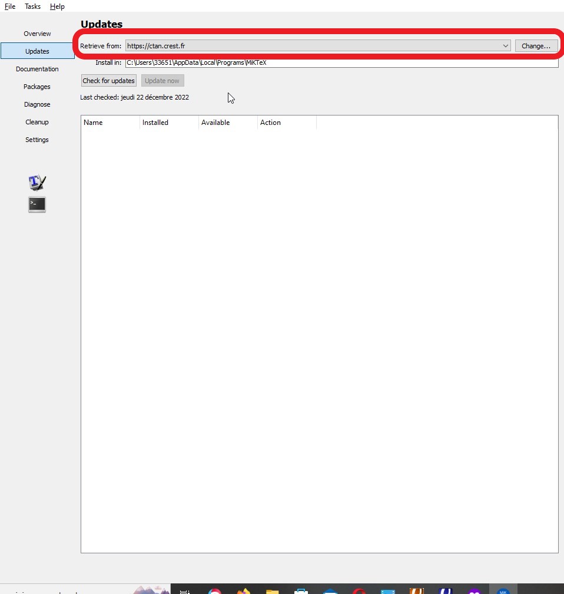Open the Tasks menu
The width and height of the screenshot is (564, 594).
[32, 6]
